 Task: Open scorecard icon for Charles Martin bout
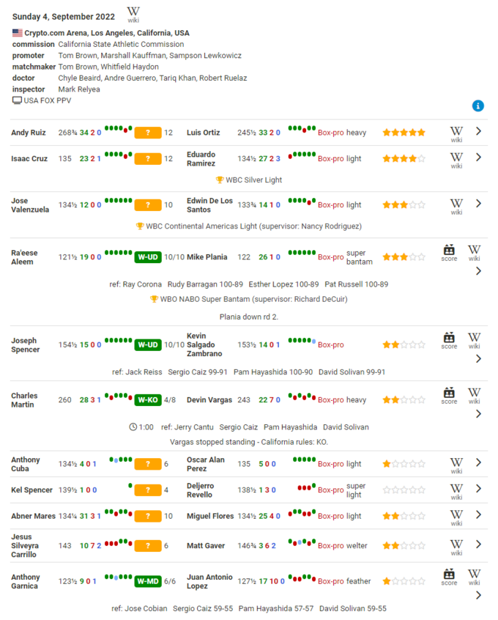(449, 395)
